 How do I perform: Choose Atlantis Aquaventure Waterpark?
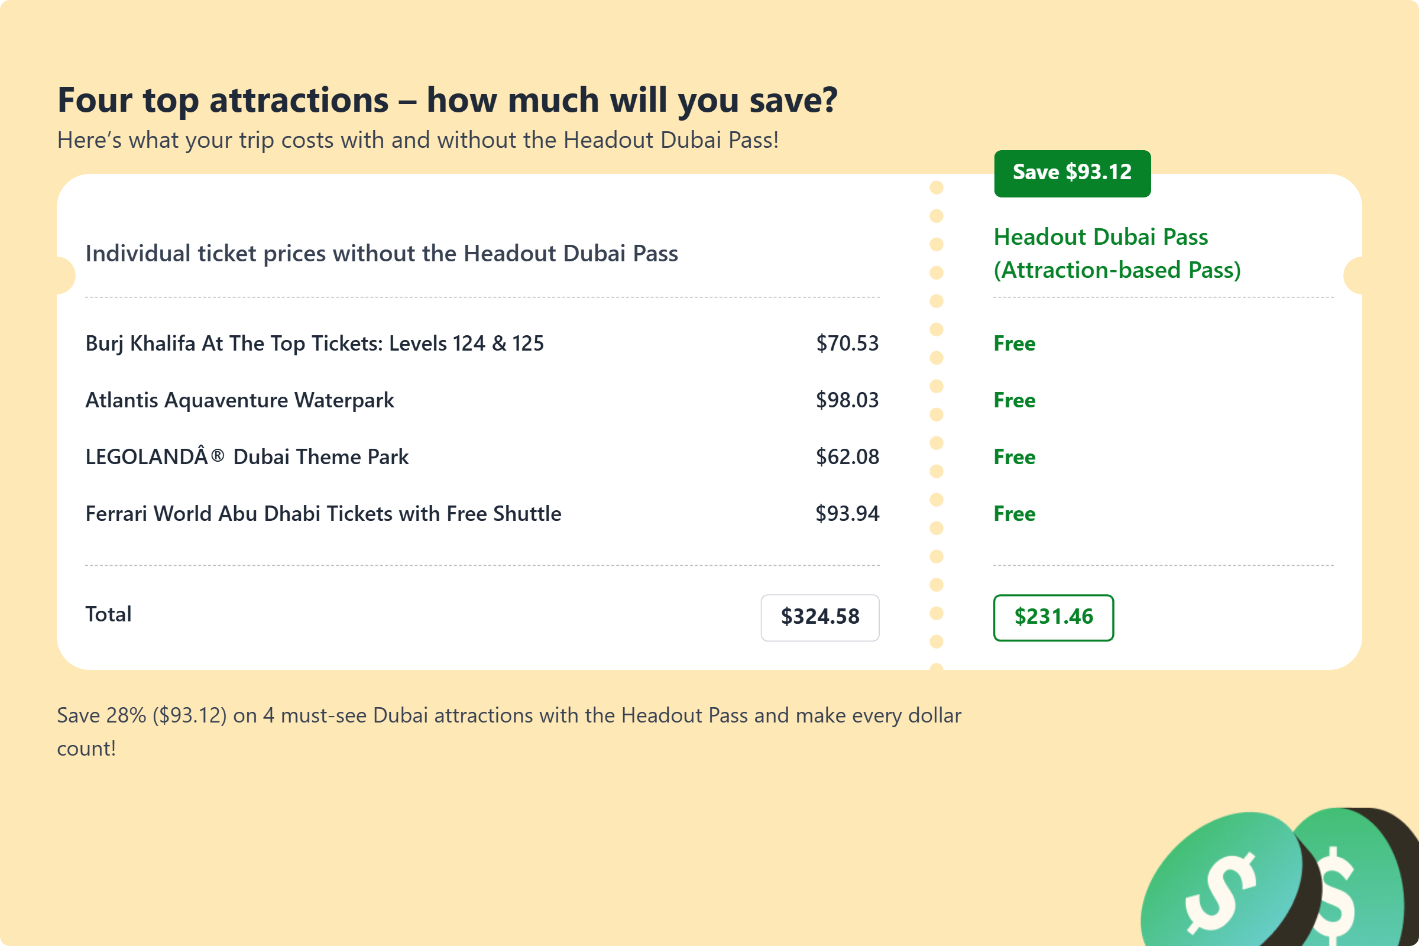[239, 400]
